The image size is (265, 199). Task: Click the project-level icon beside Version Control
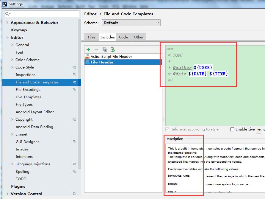pos(74,194)
